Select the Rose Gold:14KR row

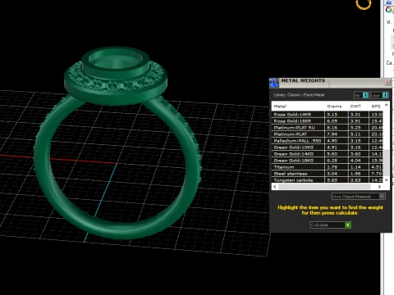coord(328,115)
